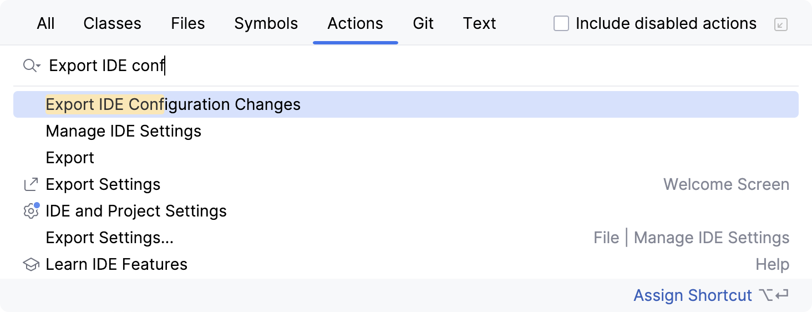Open the Text search tab
This screenshot has height=312, width=812.
tap(479, 24)
